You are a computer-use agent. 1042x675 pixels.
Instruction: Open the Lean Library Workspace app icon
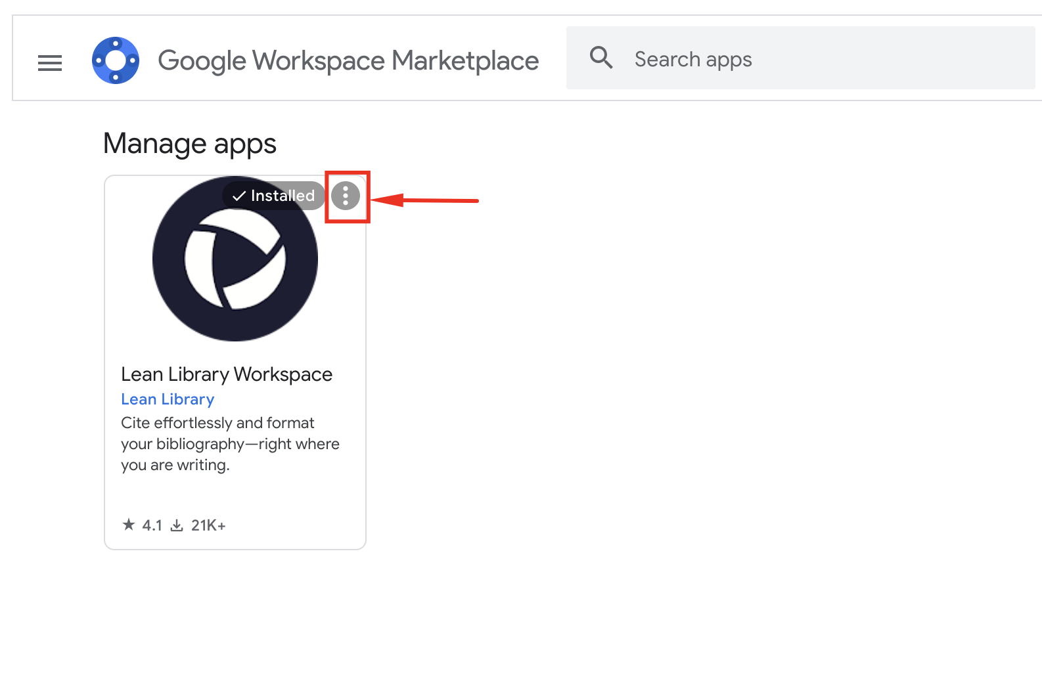235,259
